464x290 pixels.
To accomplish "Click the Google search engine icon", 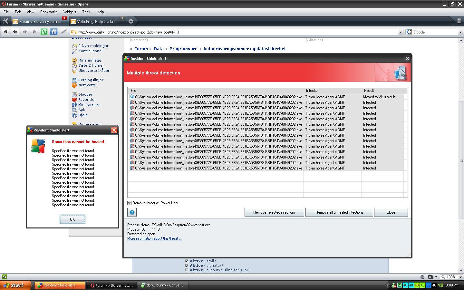I will (409, 32).
